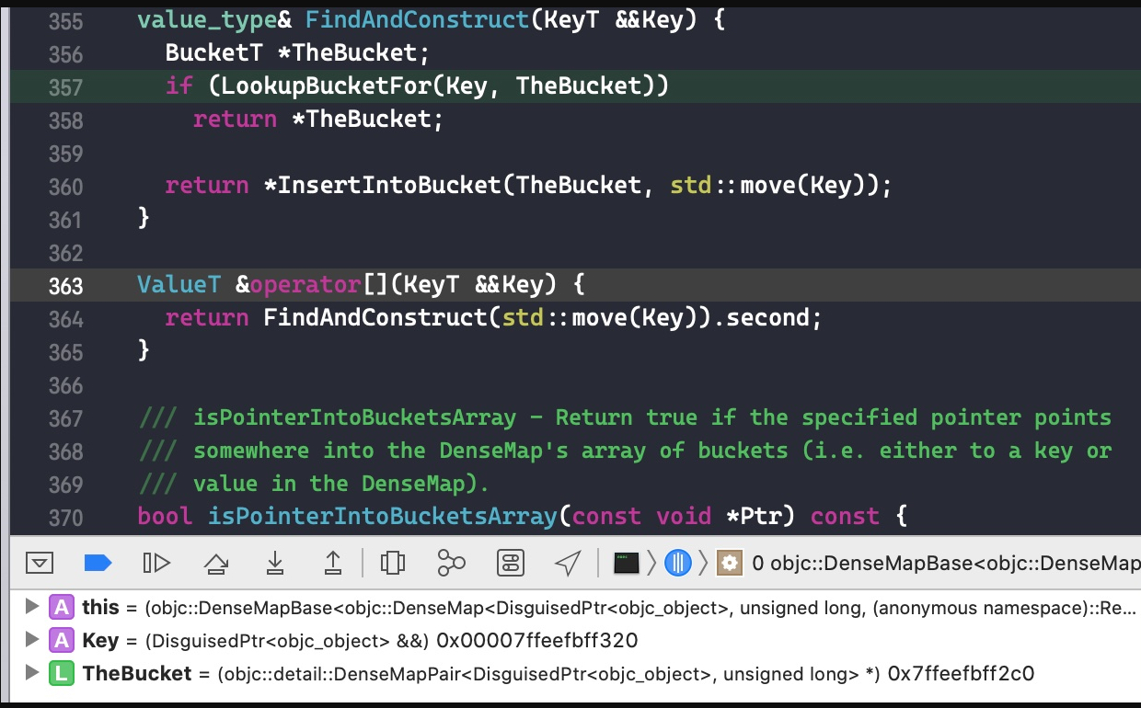The height and width of the screenshot is (708, 1141).
Task: Click line number 355 in the gutter
Action: pos(64,21)
